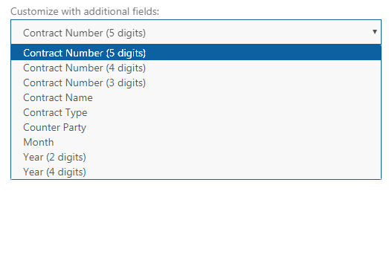
Task: Pick the four-digit year entry
Action: click(x=196, y=172)
